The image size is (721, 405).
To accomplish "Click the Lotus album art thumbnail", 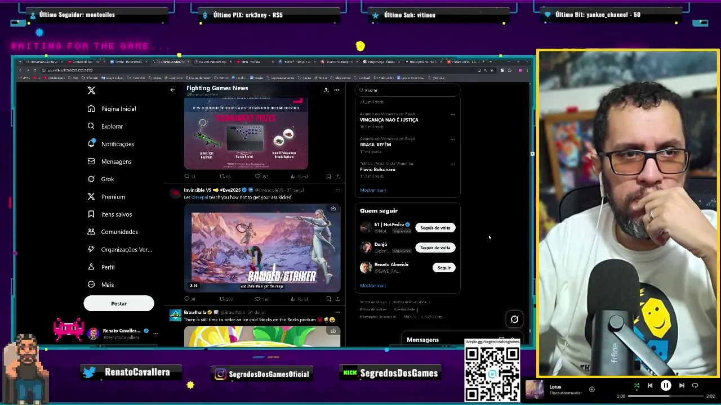I will point(535,389).
